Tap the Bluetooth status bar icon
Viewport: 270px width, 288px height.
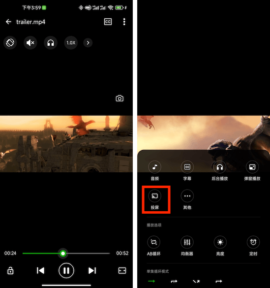[81, 8]
